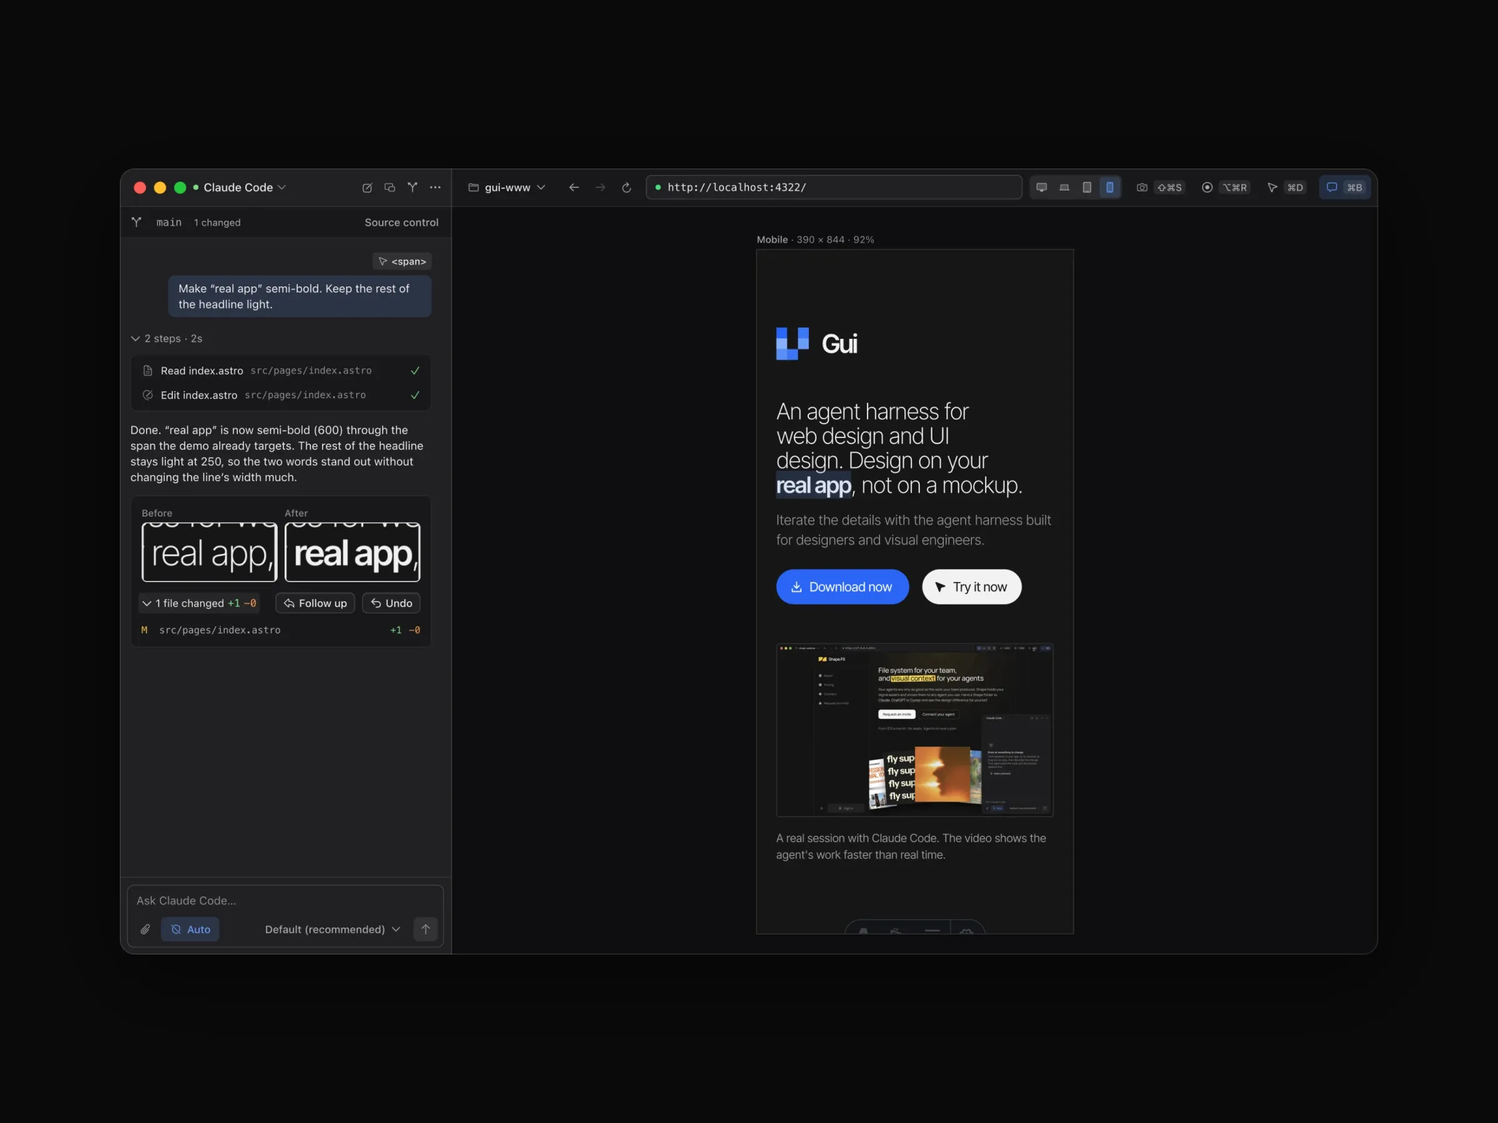1498x1123 pixels.
Task: Attach a file with the paperclip icon
Action: coord(145,930)
